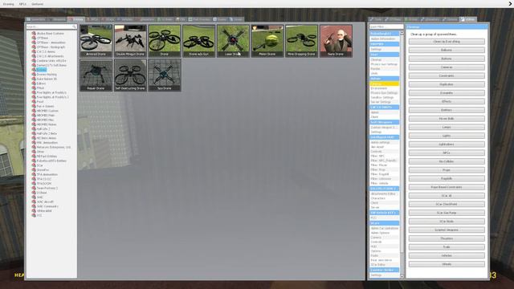Clean up Scripted Weapons
This screenshot has width=514, height=289.
point(447,230)
